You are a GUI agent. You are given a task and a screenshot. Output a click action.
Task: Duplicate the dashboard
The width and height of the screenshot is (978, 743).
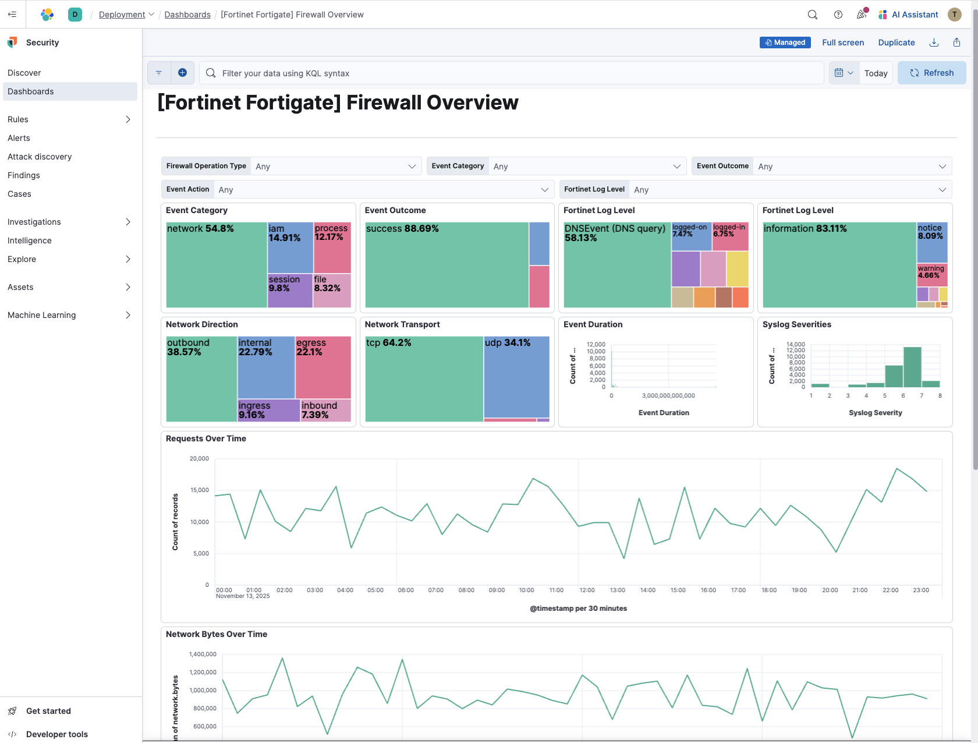(896, 43)
